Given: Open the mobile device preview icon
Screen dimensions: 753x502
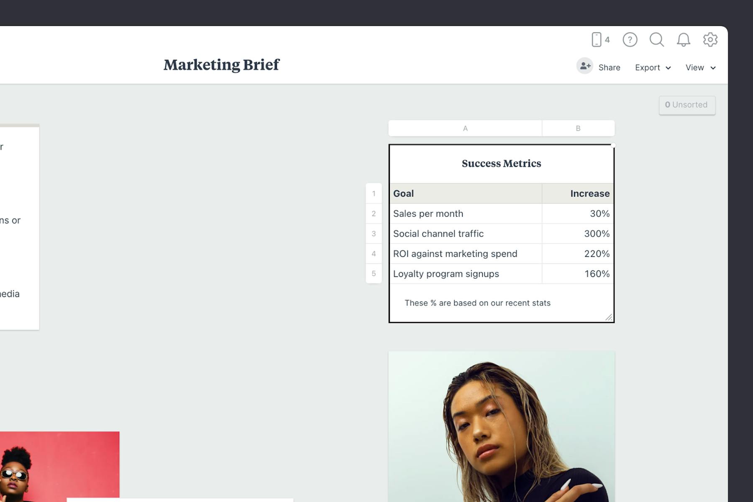Looking at the screenshot, I should 597,40.
